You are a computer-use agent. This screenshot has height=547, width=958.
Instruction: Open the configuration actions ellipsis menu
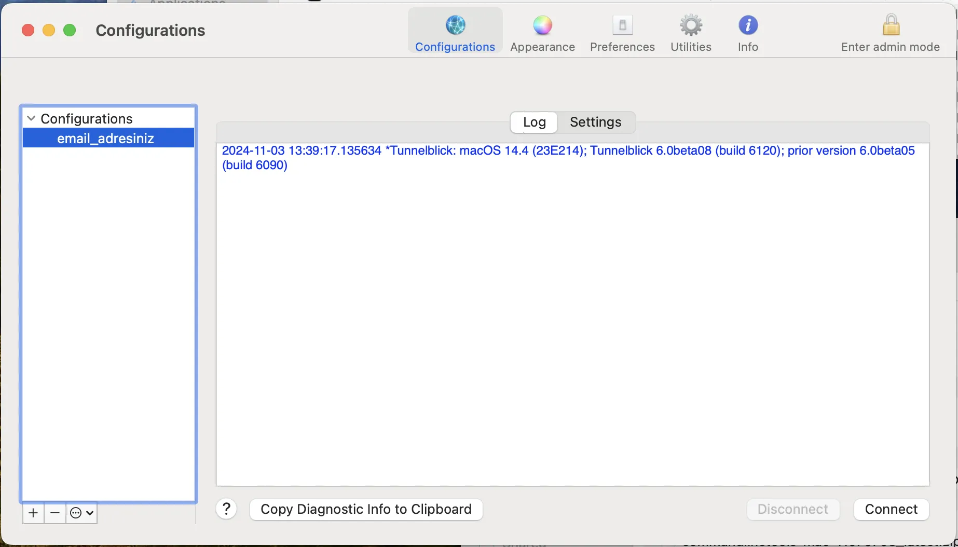(x=81, y=513)
